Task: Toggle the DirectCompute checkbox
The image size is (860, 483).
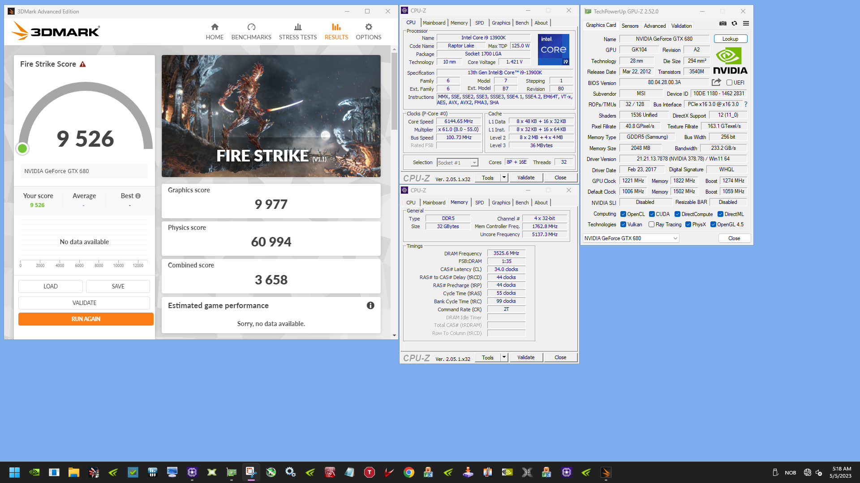Action: coord(678,214)
